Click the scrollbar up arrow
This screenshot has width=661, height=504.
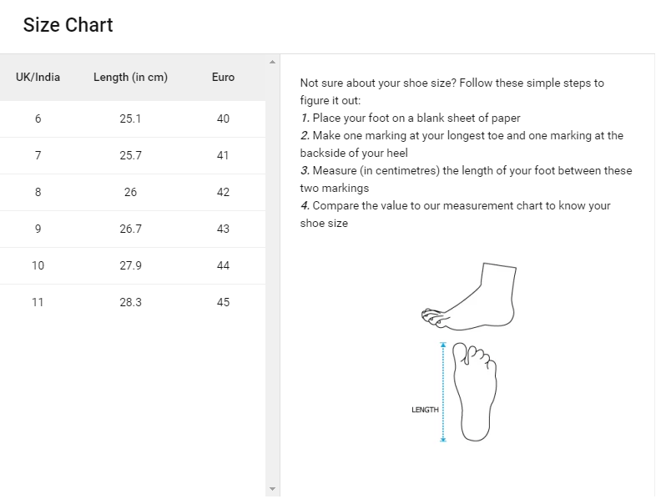click(x=272, y=62)
